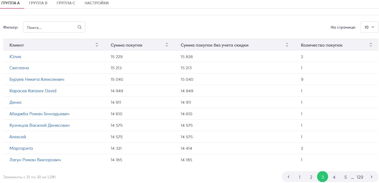This screenshot has width=379, height=183.
Task: Switch to ГРУППА C tab
Action: tap(66, 3)
